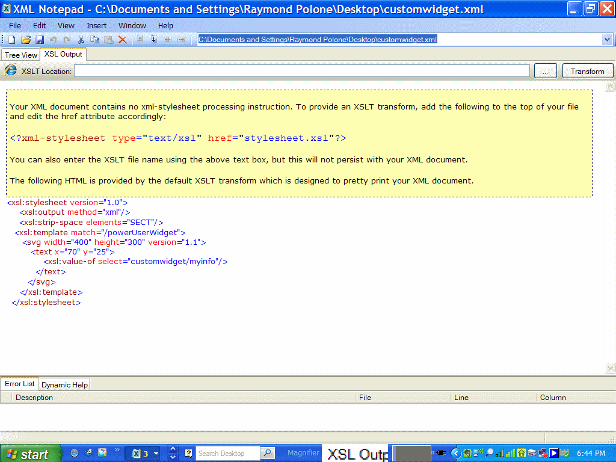This screenshot has width=616, height=462.
Task: Click the nudge node down icon
Action: [x=153, y=40]
